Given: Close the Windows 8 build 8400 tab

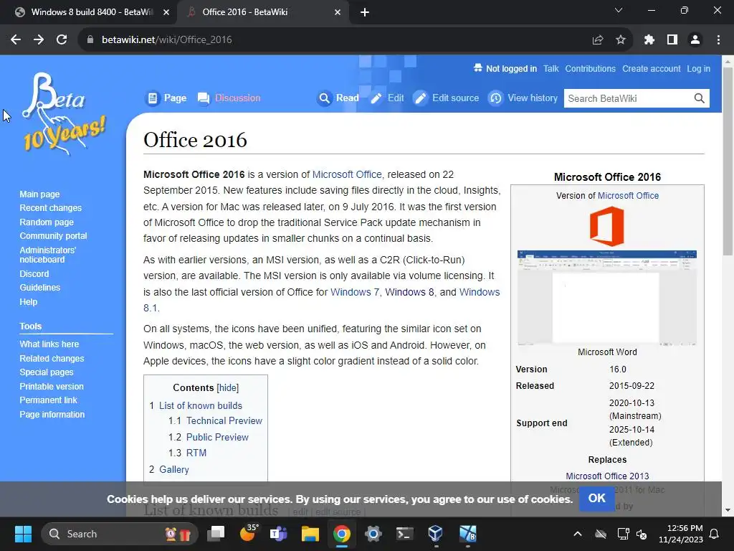Looking at the screenshot, I should [166, 12].
